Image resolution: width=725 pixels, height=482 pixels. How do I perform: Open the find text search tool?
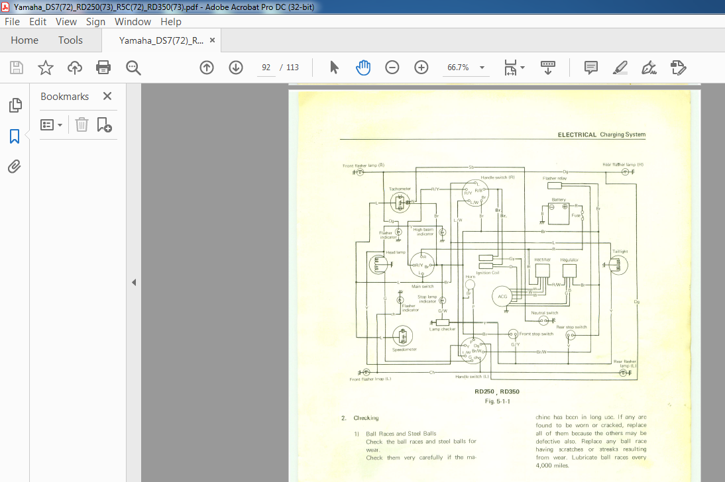tap(133, 68)
